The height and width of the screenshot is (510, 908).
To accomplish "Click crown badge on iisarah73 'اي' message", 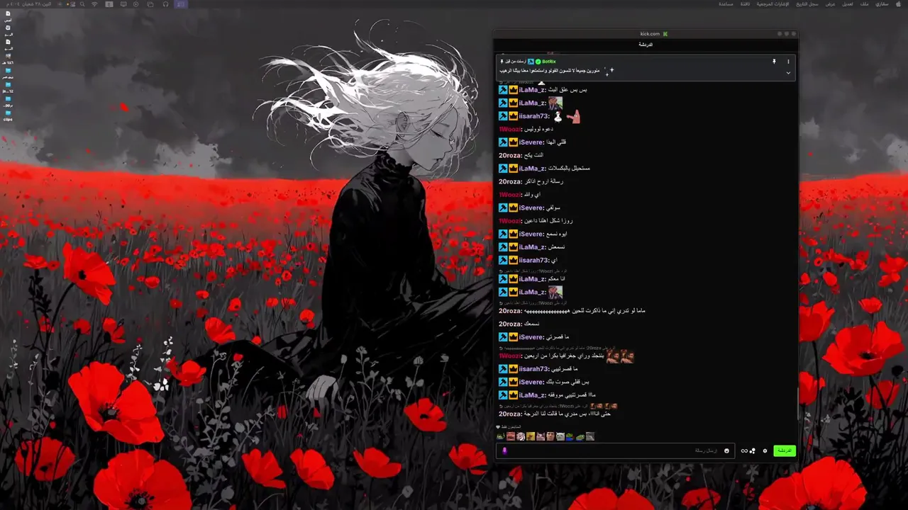I will pyautogui.click(x=513, y=260).
